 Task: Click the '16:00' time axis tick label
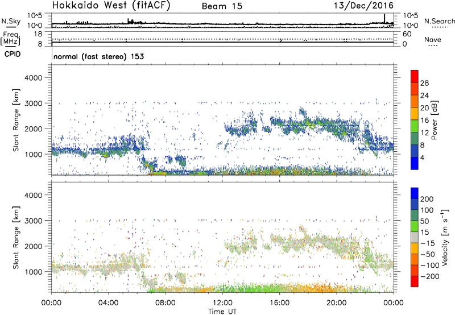click(279, 302)
